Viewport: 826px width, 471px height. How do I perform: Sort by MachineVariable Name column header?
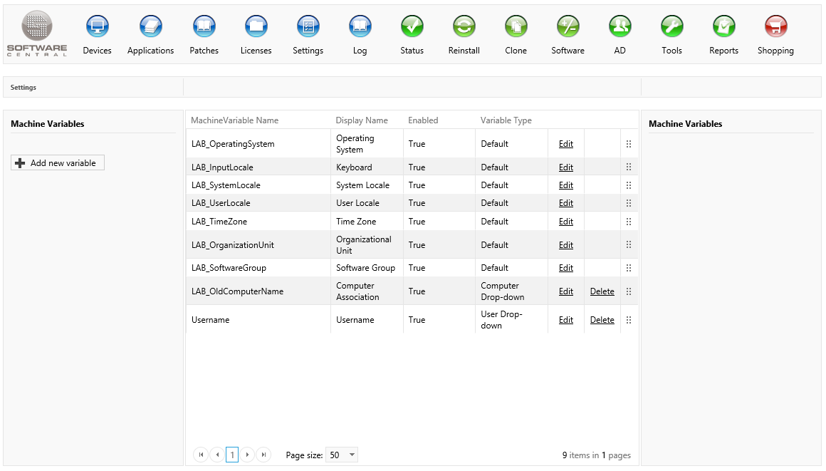(x=235, y=120)
